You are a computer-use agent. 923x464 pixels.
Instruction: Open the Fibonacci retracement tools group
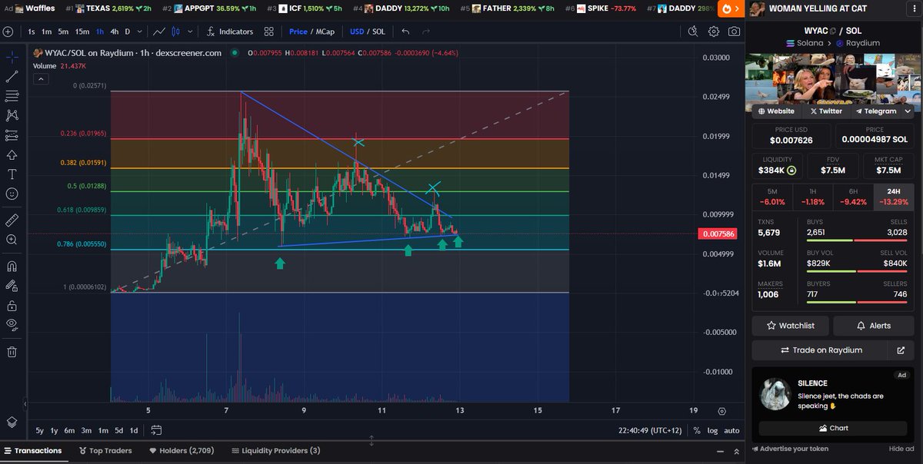pos(12,96)
